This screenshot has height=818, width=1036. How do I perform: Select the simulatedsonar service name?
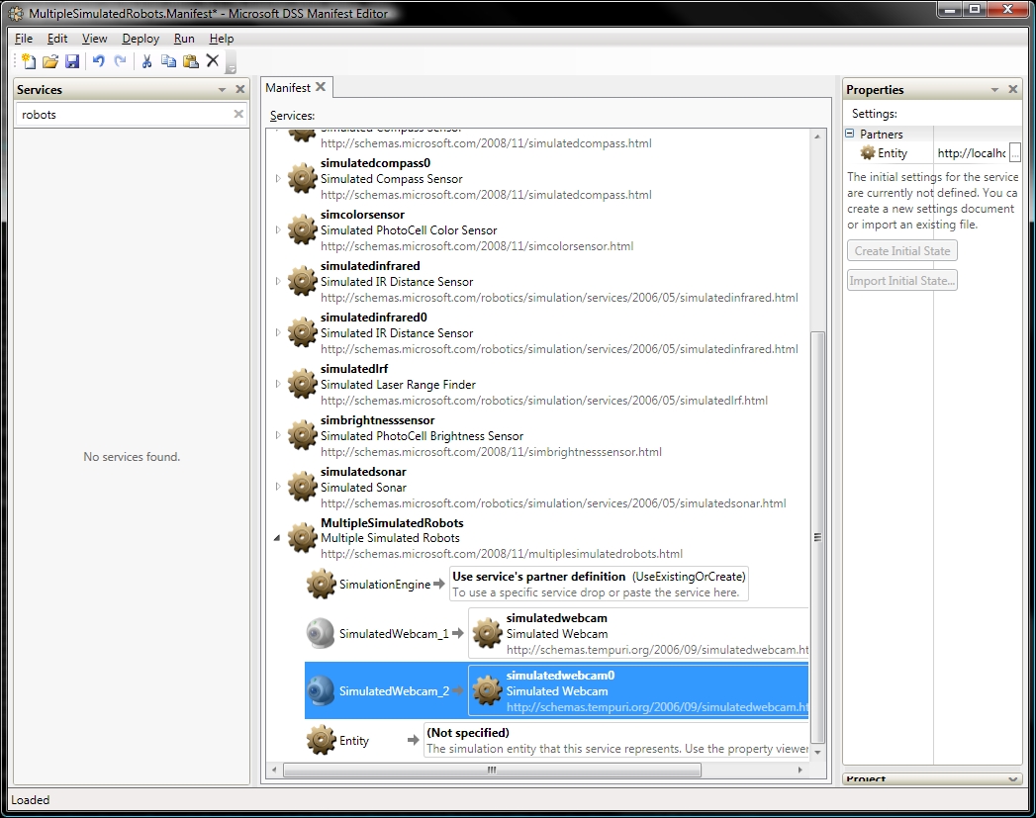click(x=363, y=472)
